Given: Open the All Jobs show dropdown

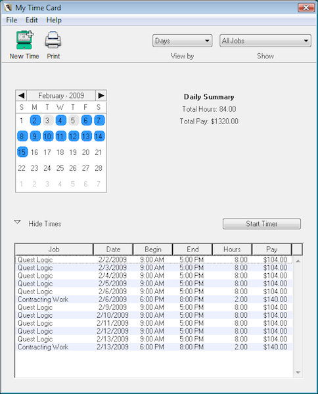Looking at the screenshot, I should (265, 41).
